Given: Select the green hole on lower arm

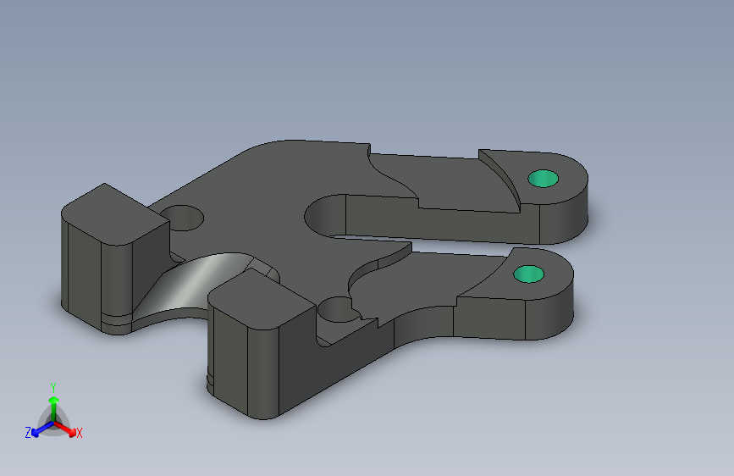Looking at the screenshot, I should point(528,274).
